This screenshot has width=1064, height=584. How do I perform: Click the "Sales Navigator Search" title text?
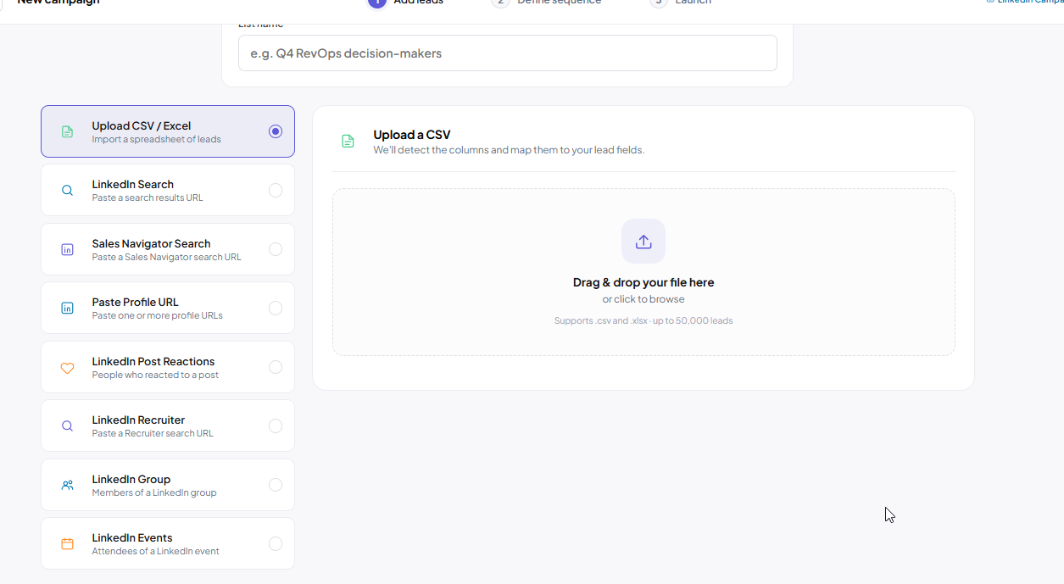coord(152,243)
